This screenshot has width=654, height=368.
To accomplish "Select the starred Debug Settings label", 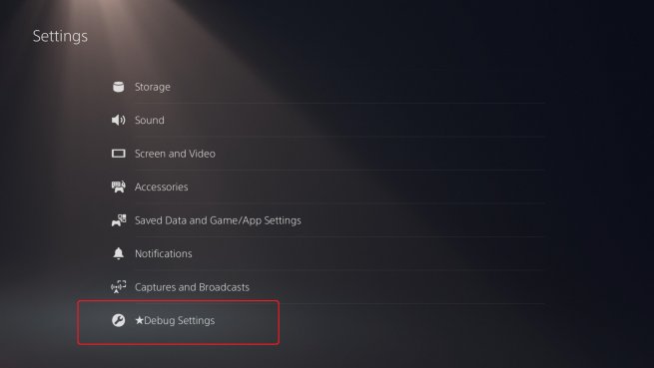I will coord(175,320).
